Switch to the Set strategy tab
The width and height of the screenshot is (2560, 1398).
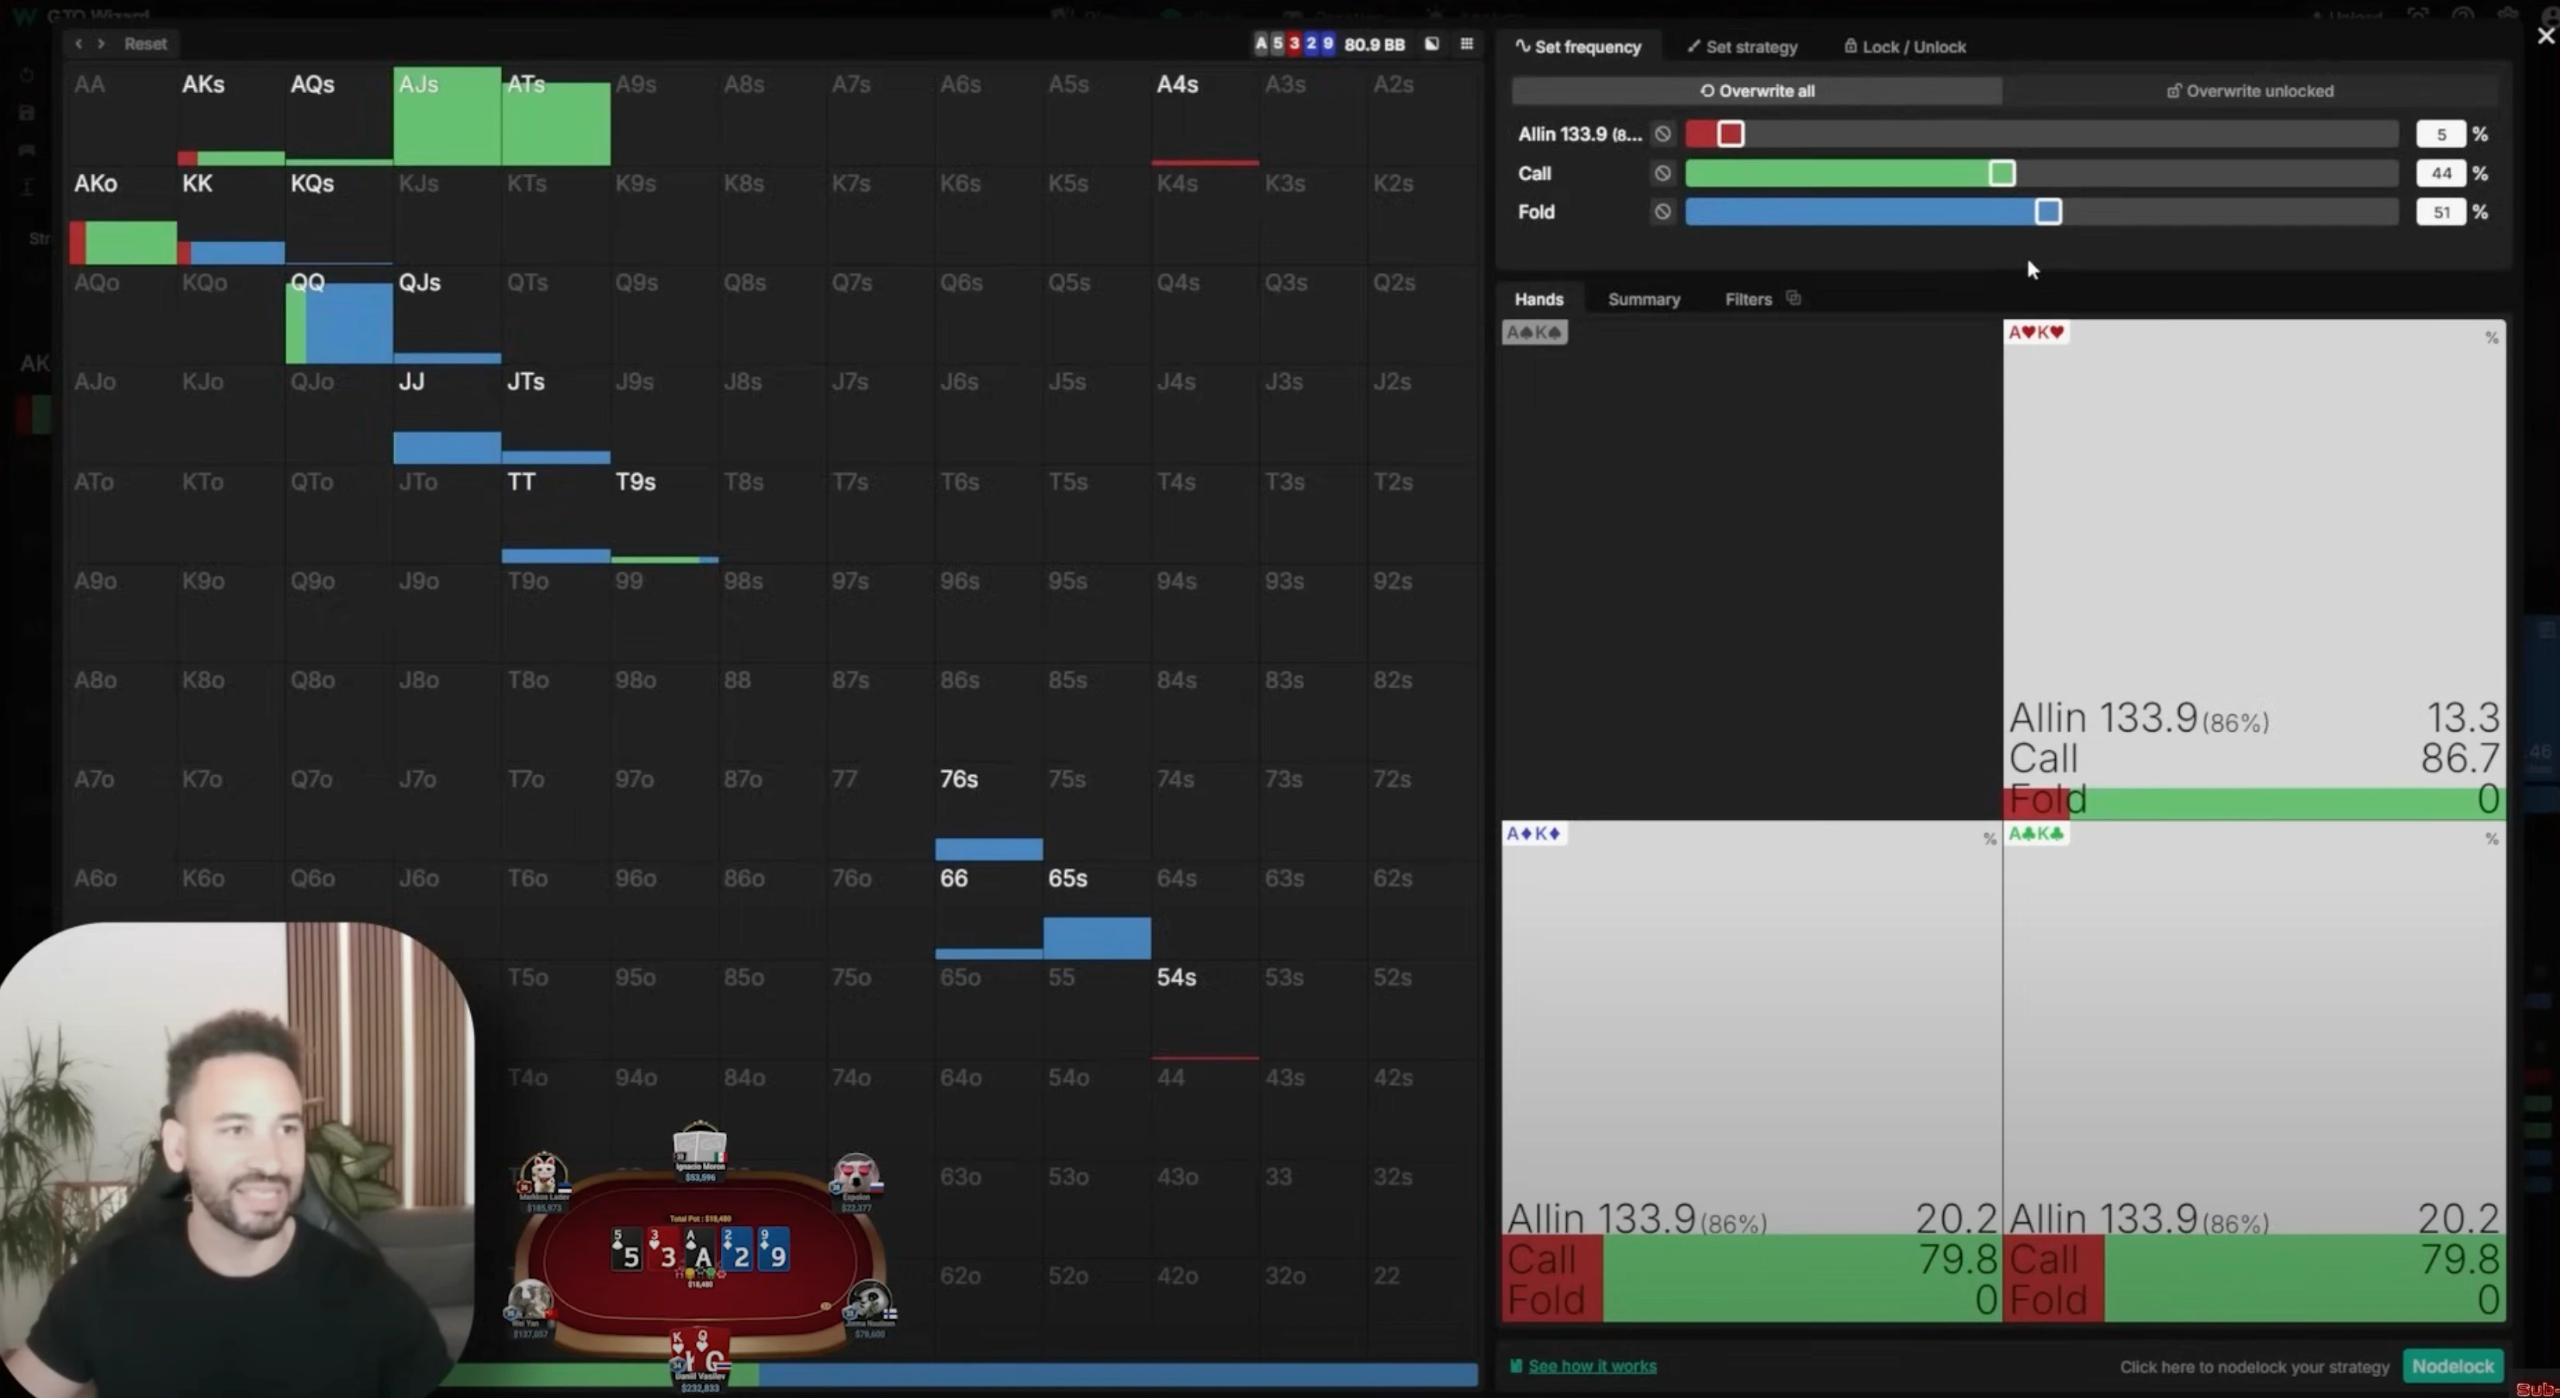point(1742,47)
